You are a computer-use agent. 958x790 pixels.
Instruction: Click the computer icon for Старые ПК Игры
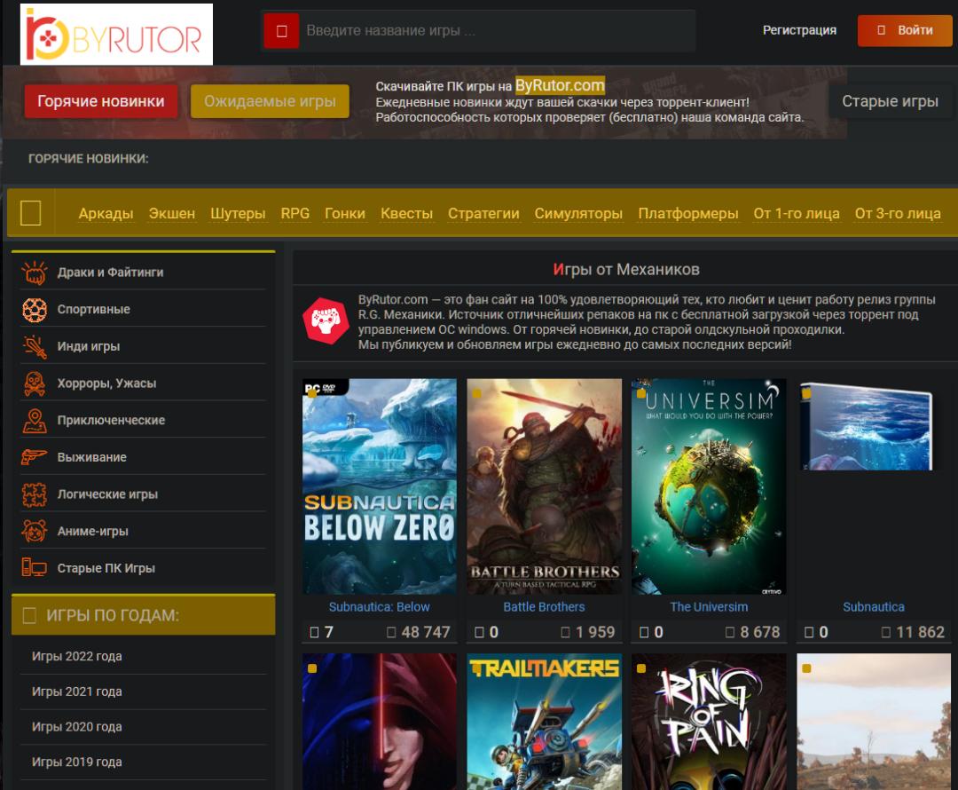coord(34,568)
